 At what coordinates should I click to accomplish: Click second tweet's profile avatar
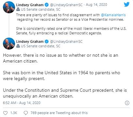(x=9, y=43)
